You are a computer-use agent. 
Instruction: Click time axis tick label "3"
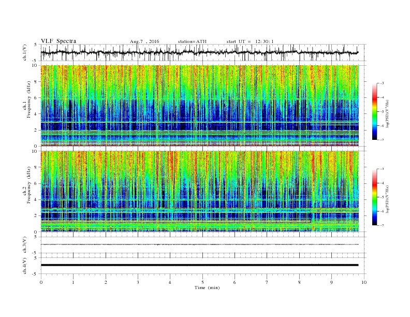138,282
